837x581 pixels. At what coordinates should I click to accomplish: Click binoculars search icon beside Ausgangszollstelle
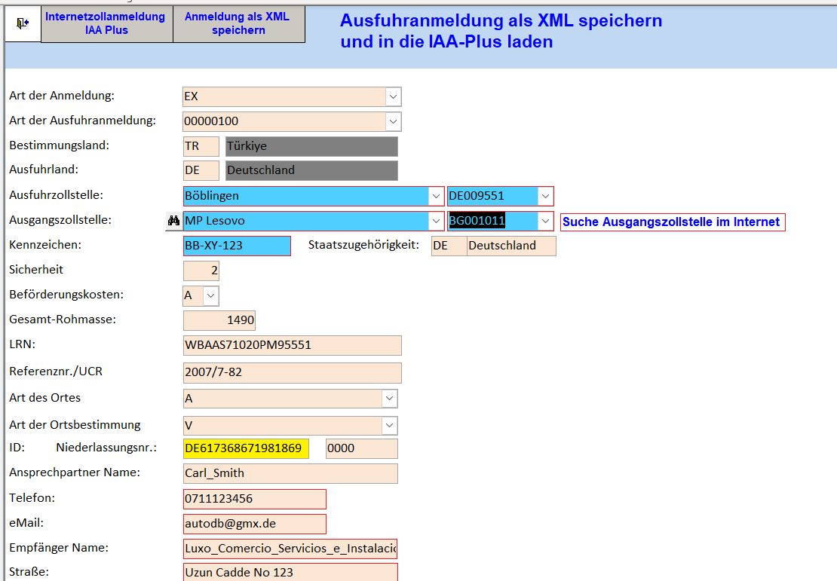point(173,221)
